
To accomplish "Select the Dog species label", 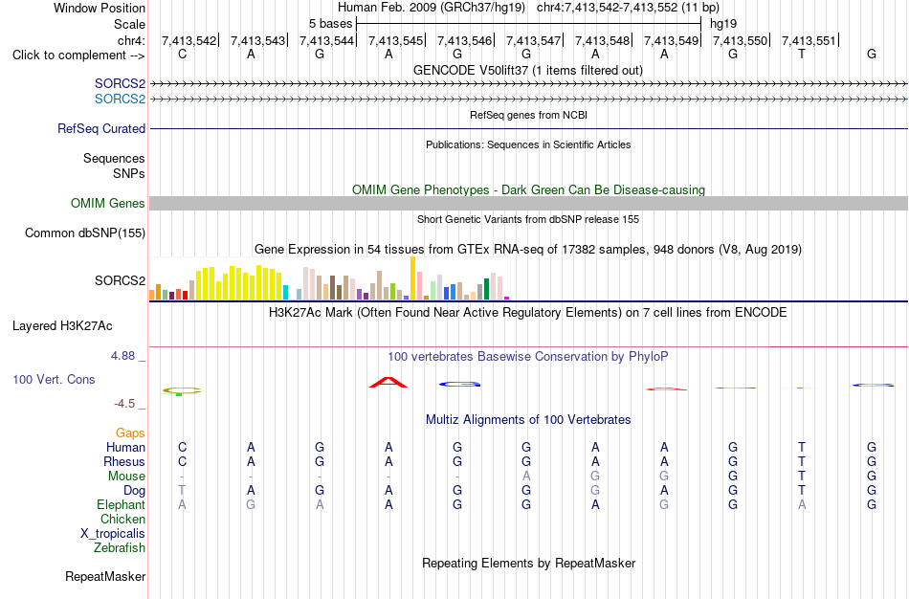I will (x=135, y=491).
